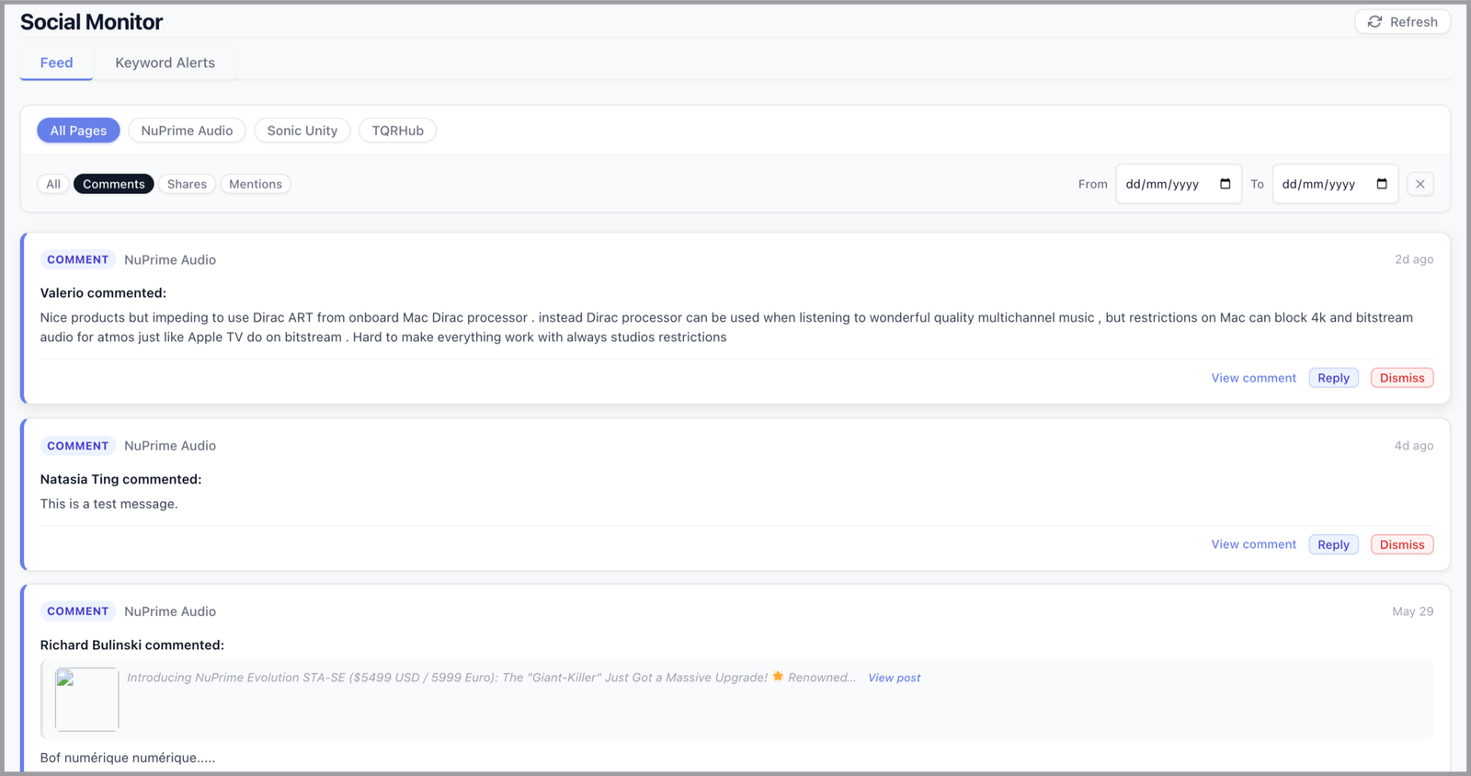Viewport: 1471px width, 776px height.
Task: Open the To date calendar picker
Action: pyautogui.click(x=1382, y=184)
